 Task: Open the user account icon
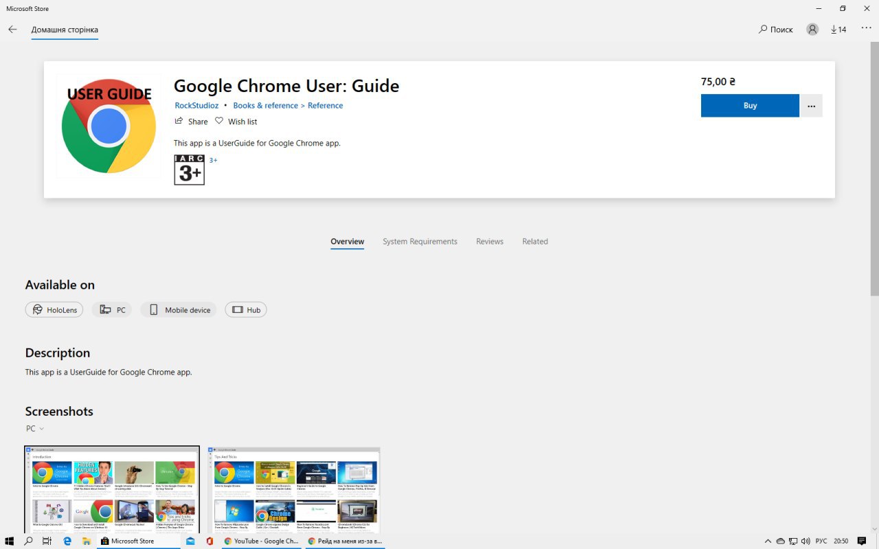pos(812,30)
